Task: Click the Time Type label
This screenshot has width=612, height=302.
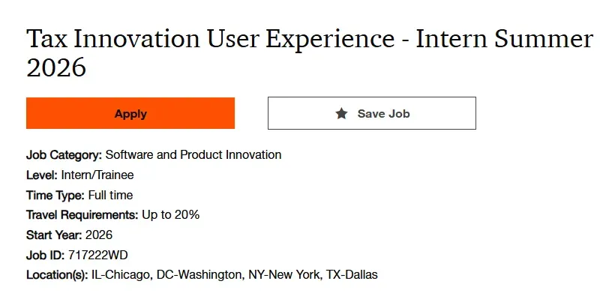Action: [x=53, y=196]
